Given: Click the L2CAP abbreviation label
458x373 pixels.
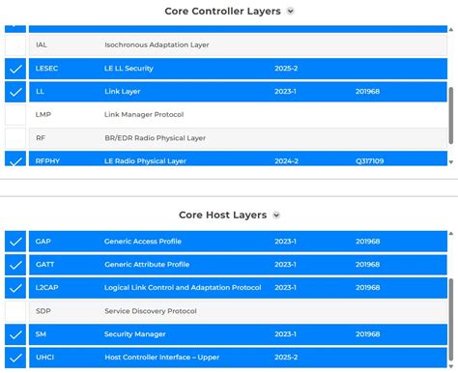Looking at the screenshot, I should (x=46, y=288).
